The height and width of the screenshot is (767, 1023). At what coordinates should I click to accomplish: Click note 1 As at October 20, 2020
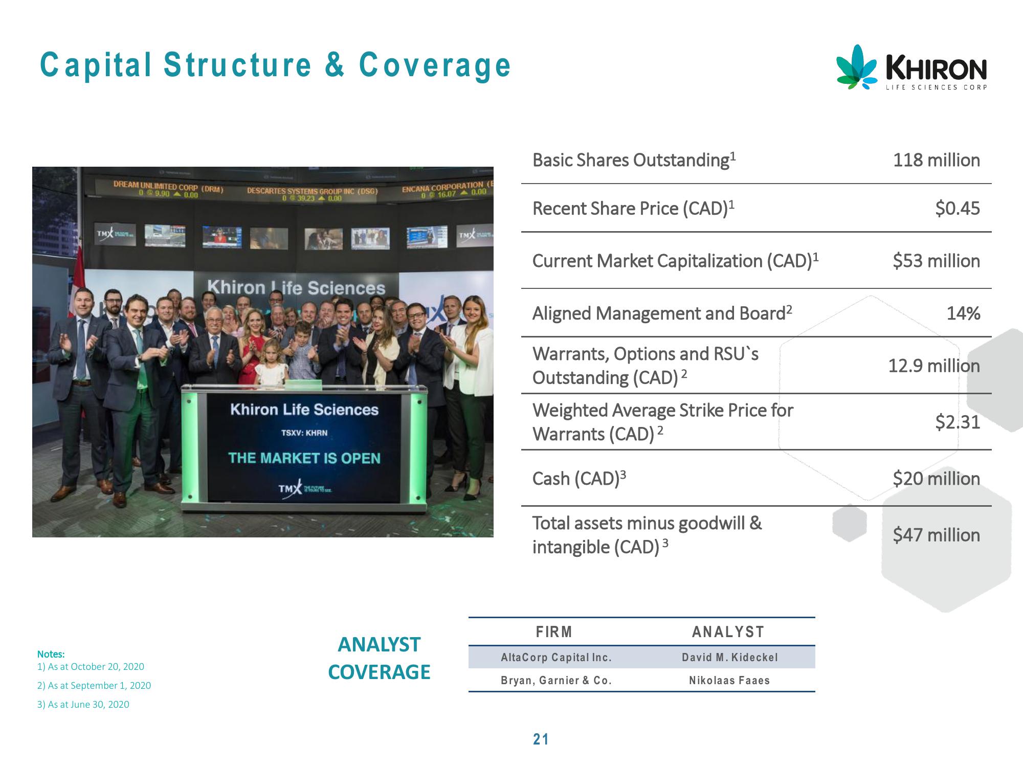tap(91, 666)
